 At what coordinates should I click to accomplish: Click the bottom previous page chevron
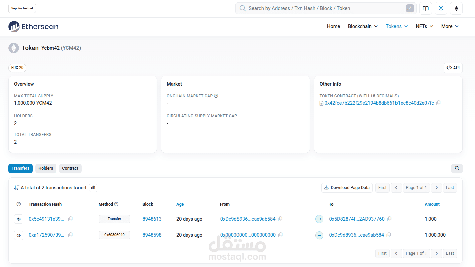coord(396,253)
